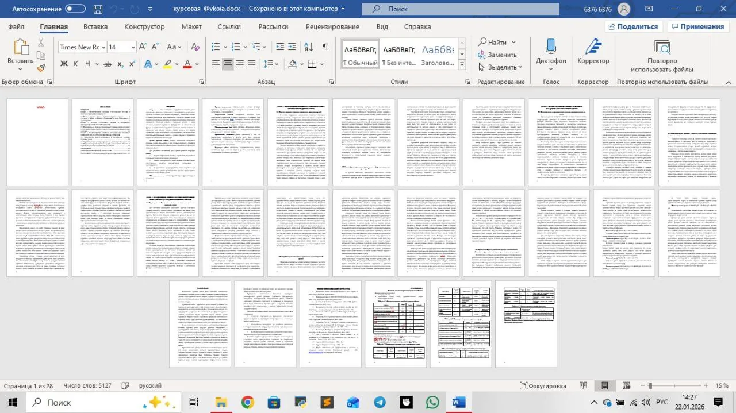Enable Фокусировка mode in status bar
The height and width of the screenshot is (413, 736).
[543, 386]
